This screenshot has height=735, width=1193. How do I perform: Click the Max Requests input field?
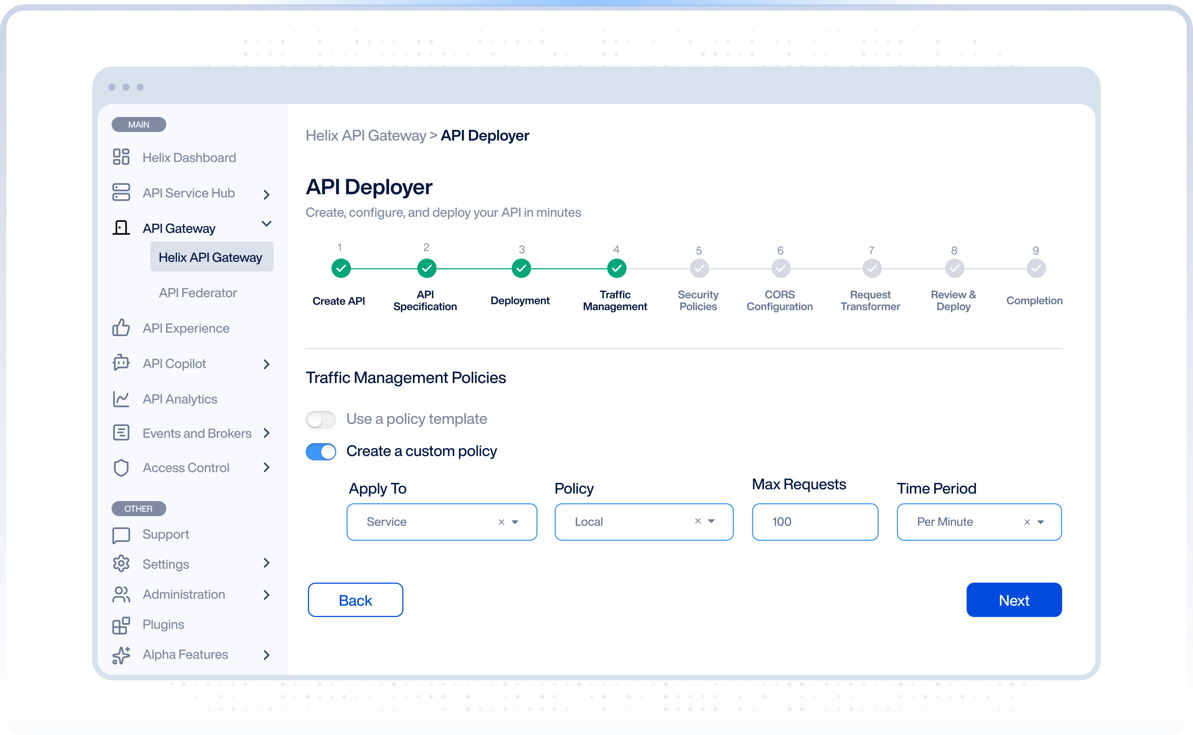[815, 522]
